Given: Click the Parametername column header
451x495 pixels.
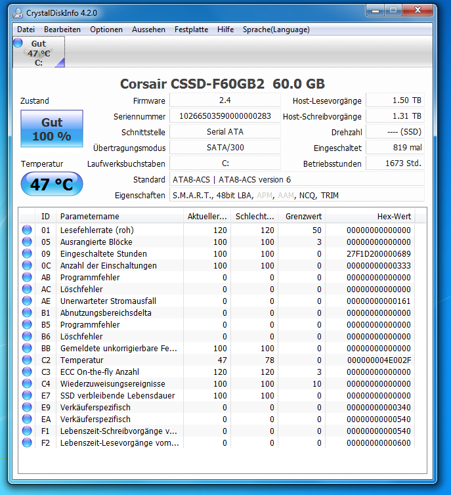Looking at the screenshot, I should 120,217.
